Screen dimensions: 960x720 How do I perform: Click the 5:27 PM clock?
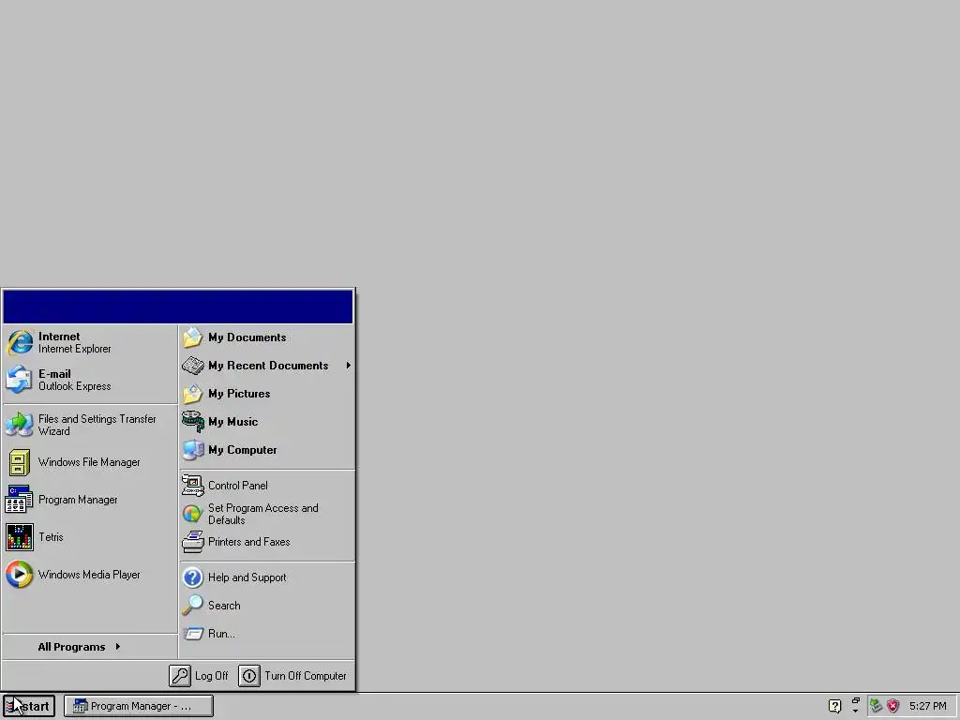point(927,706)
